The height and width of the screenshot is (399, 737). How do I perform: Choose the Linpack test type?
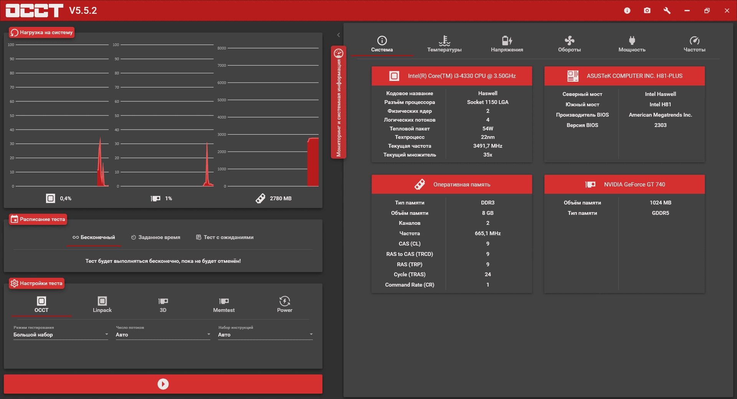click(x=102, y=305)
